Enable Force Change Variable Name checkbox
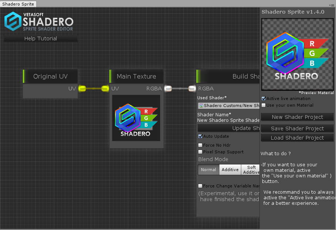Screen dimensions: 336x230 [x=200, y=186]
